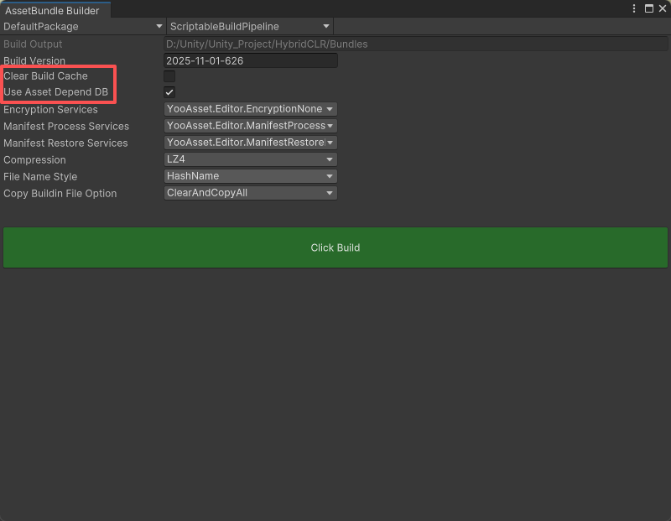Close the AssetBundle Builder window

tap(663, 8)
